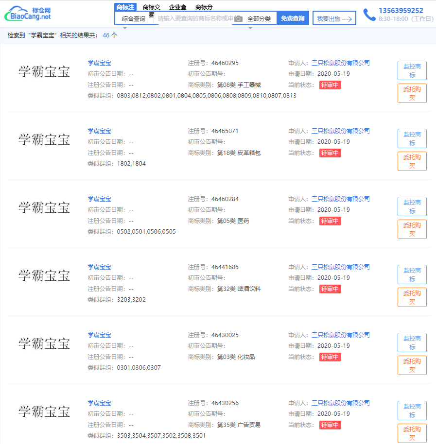Image resolution: width=436 pixels, height=444 pixels.
Task: Select the 商标注 tab
Action: click(x=125, y=7)
